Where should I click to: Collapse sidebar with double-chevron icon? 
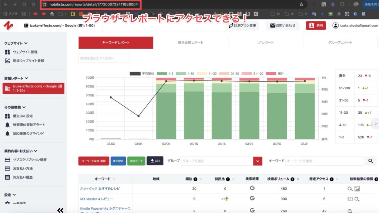pos(60,210)
